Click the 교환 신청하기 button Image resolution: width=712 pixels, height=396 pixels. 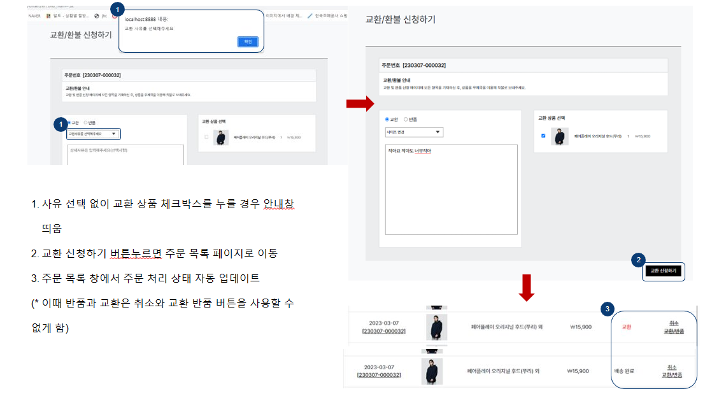[x=662, y=272]
